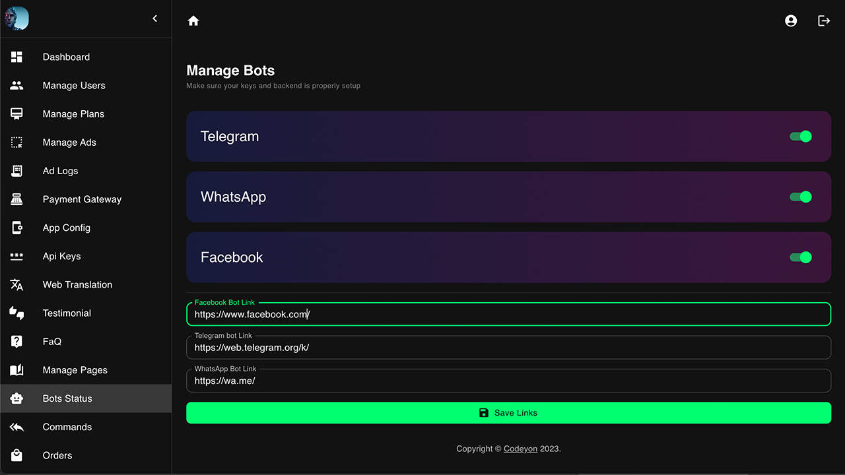The width and height of the screenshot is (845, 475).
Task: Click the Save Links button
Action: coord(508,412)
